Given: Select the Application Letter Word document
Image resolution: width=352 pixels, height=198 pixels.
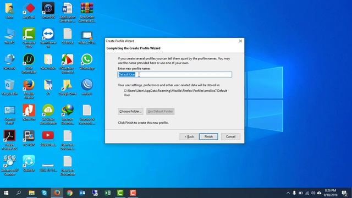Looking at the screenshot, I should 67,12.
